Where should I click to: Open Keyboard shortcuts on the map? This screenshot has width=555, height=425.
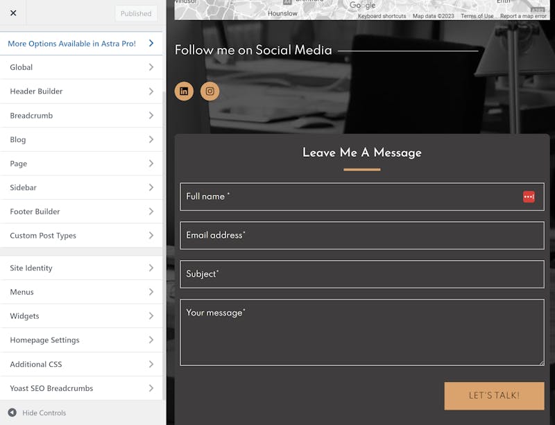(382, 16)
